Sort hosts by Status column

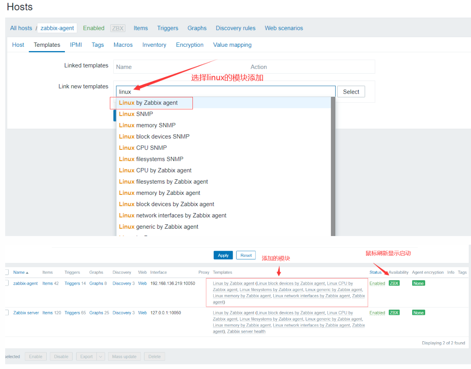(x=375, y=272)
